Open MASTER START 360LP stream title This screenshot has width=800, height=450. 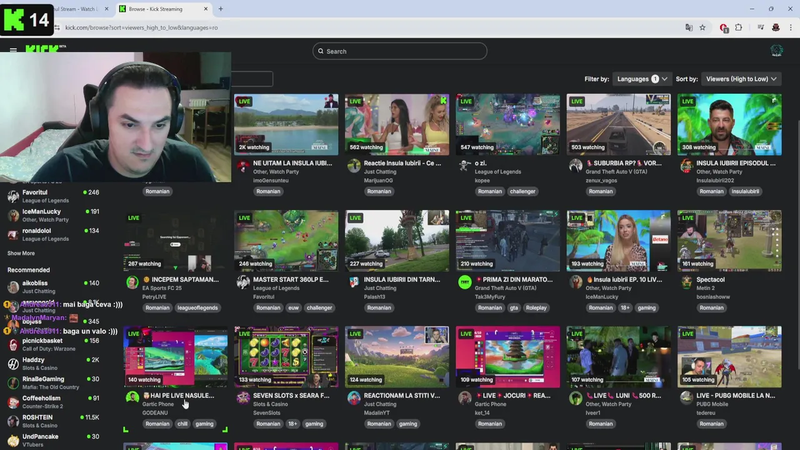pyautogui.click(x=291, y=279)
